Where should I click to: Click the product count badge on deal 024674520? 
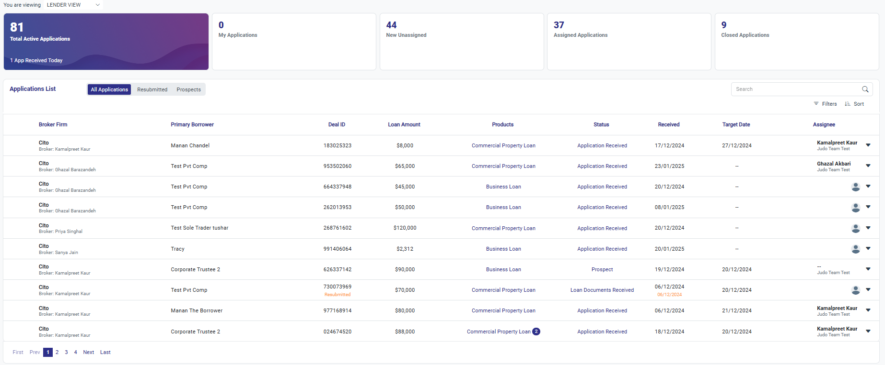coord(536,332)
